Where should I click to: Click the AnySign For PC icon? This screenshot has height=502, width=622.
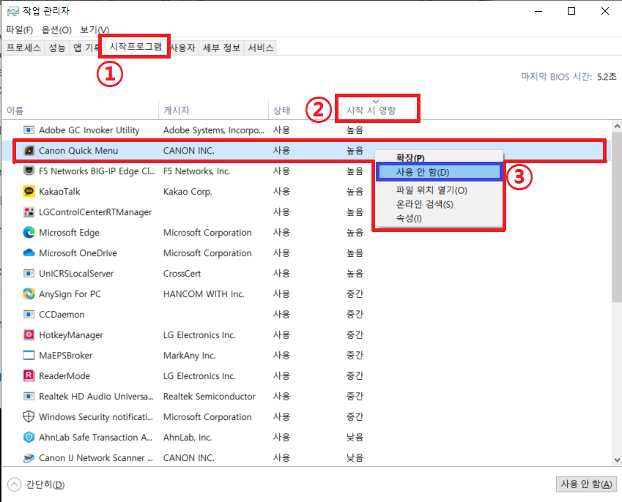coord(29,294)
